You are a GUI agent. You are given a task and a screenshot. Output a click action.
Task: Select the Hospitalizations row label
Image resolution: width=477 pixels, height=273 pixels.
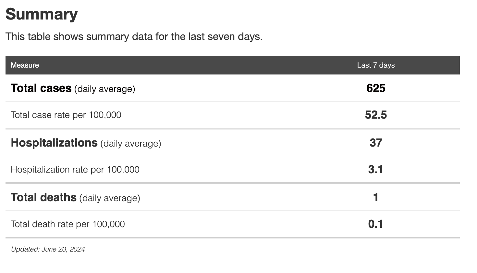click(x=54, y=143)
